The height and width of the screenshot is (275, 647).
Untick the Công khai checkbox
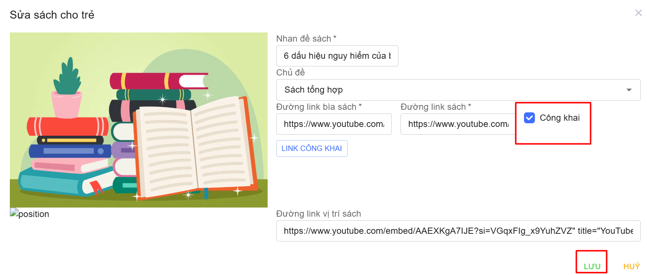[x=529, y=118]
